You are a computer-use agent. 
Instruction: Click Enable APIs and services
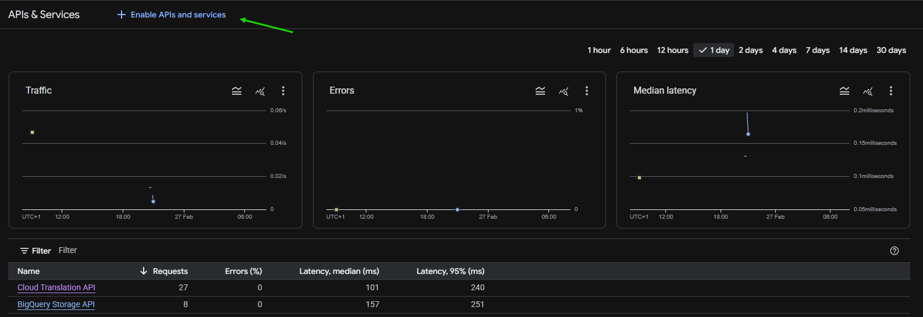172,15
